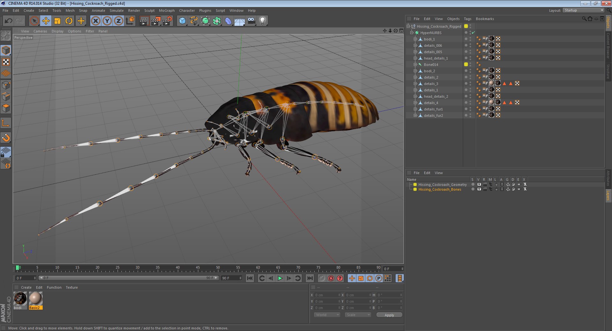Image resolution: width=612 pixels, height=331 pixels.
Task: Expand the details_006 object
Action: click(x=415, y=46)
